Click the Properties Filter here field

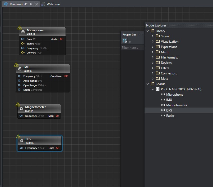pyautogui.click(x=132, y=48)
